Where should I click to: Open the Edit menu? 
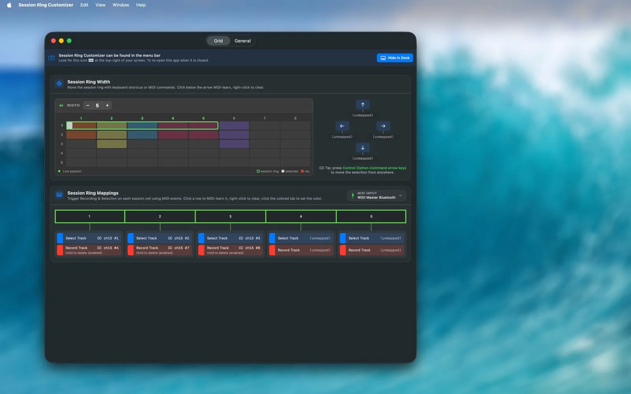click(x=84, y=5)
